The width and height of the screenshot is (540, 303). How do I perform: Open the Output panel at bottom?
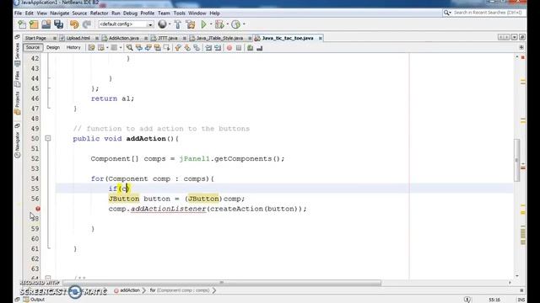tap(34, 300)
